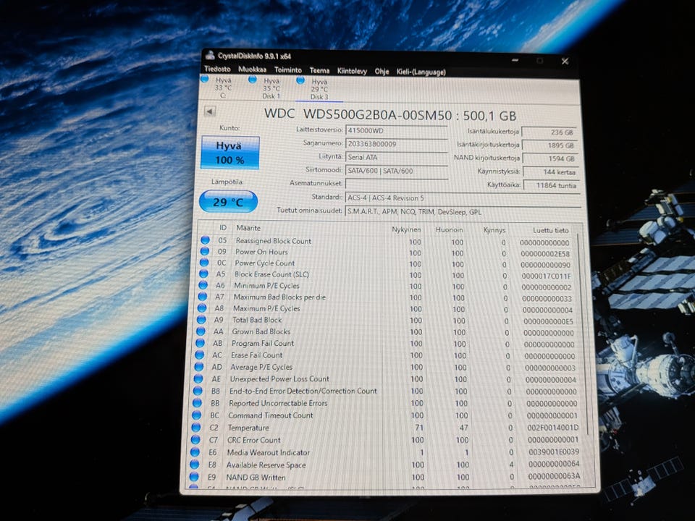Click the ID column header
The height and width of the screenshot is (521, 695).
(x=222, y=228)
